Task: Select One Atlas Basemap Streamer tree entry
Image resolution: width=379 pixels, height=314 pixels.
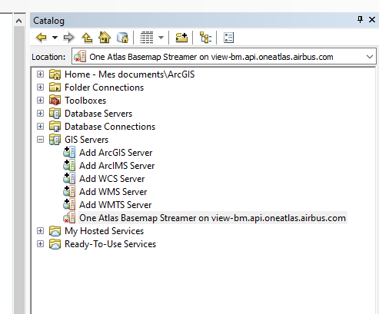Action: [212, 218]
